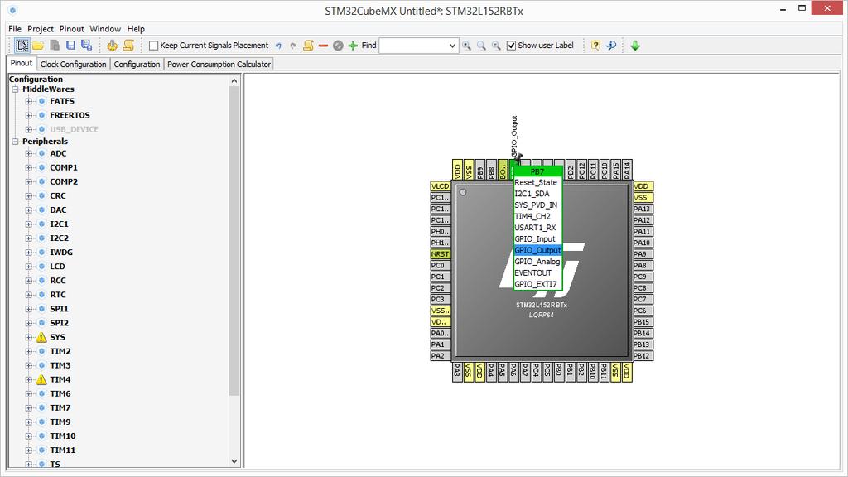
Task: Click pin PA13 on the chip
Action: pyautogui.click(x=643, y=209)
